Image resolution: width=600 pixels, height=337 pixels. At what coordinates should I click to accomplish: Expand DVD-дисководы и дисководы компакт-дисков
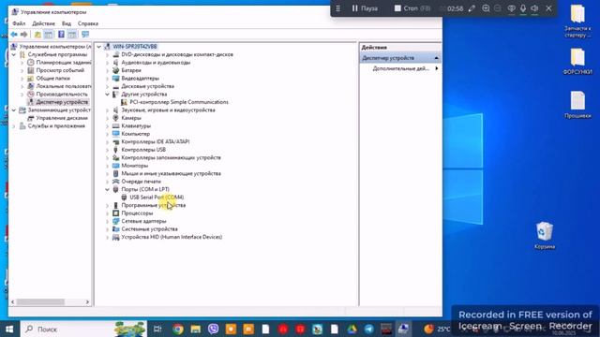108,54
